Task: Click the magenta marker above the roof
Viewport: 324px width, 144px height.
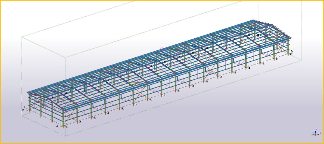Action: click(x=161, y=48)
